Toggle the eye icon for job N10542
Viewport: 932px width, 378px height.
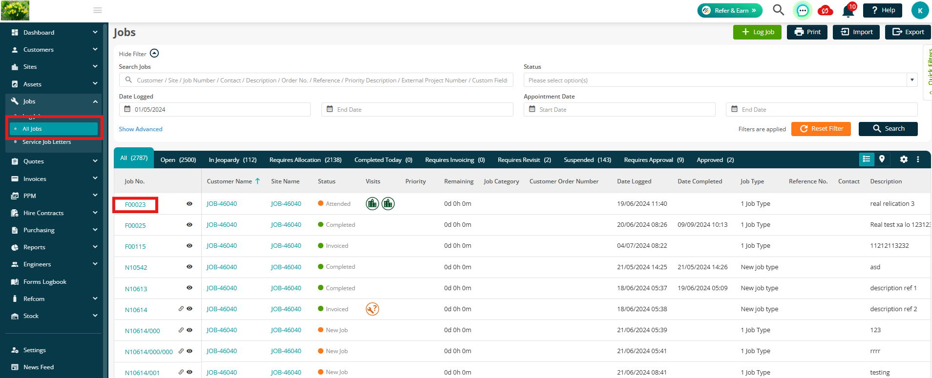pos(190,267)
